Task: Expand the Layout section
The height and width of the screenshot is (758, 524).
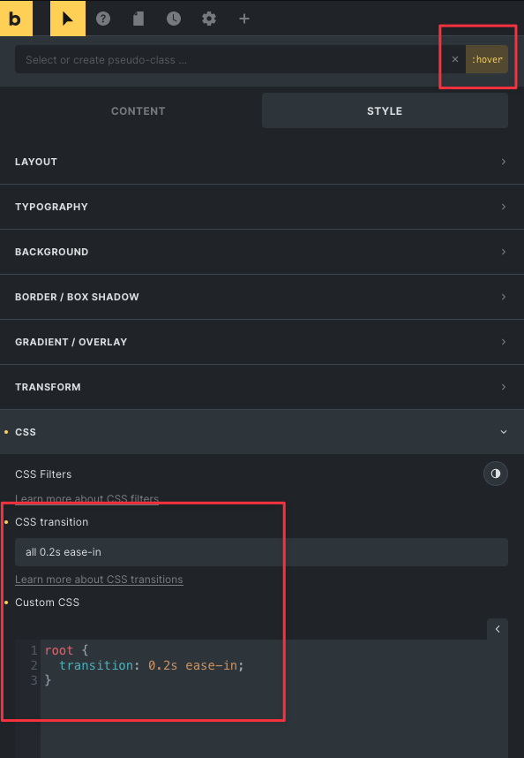Action: pyautogui.click(x=262, y=162)
